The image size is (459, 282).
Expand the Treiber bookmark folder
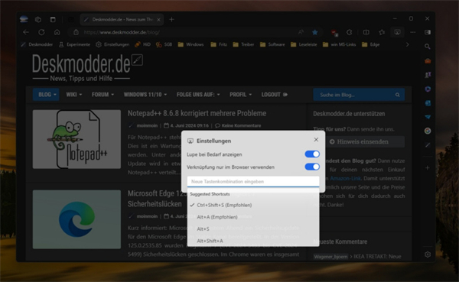(x=243, y=44)
